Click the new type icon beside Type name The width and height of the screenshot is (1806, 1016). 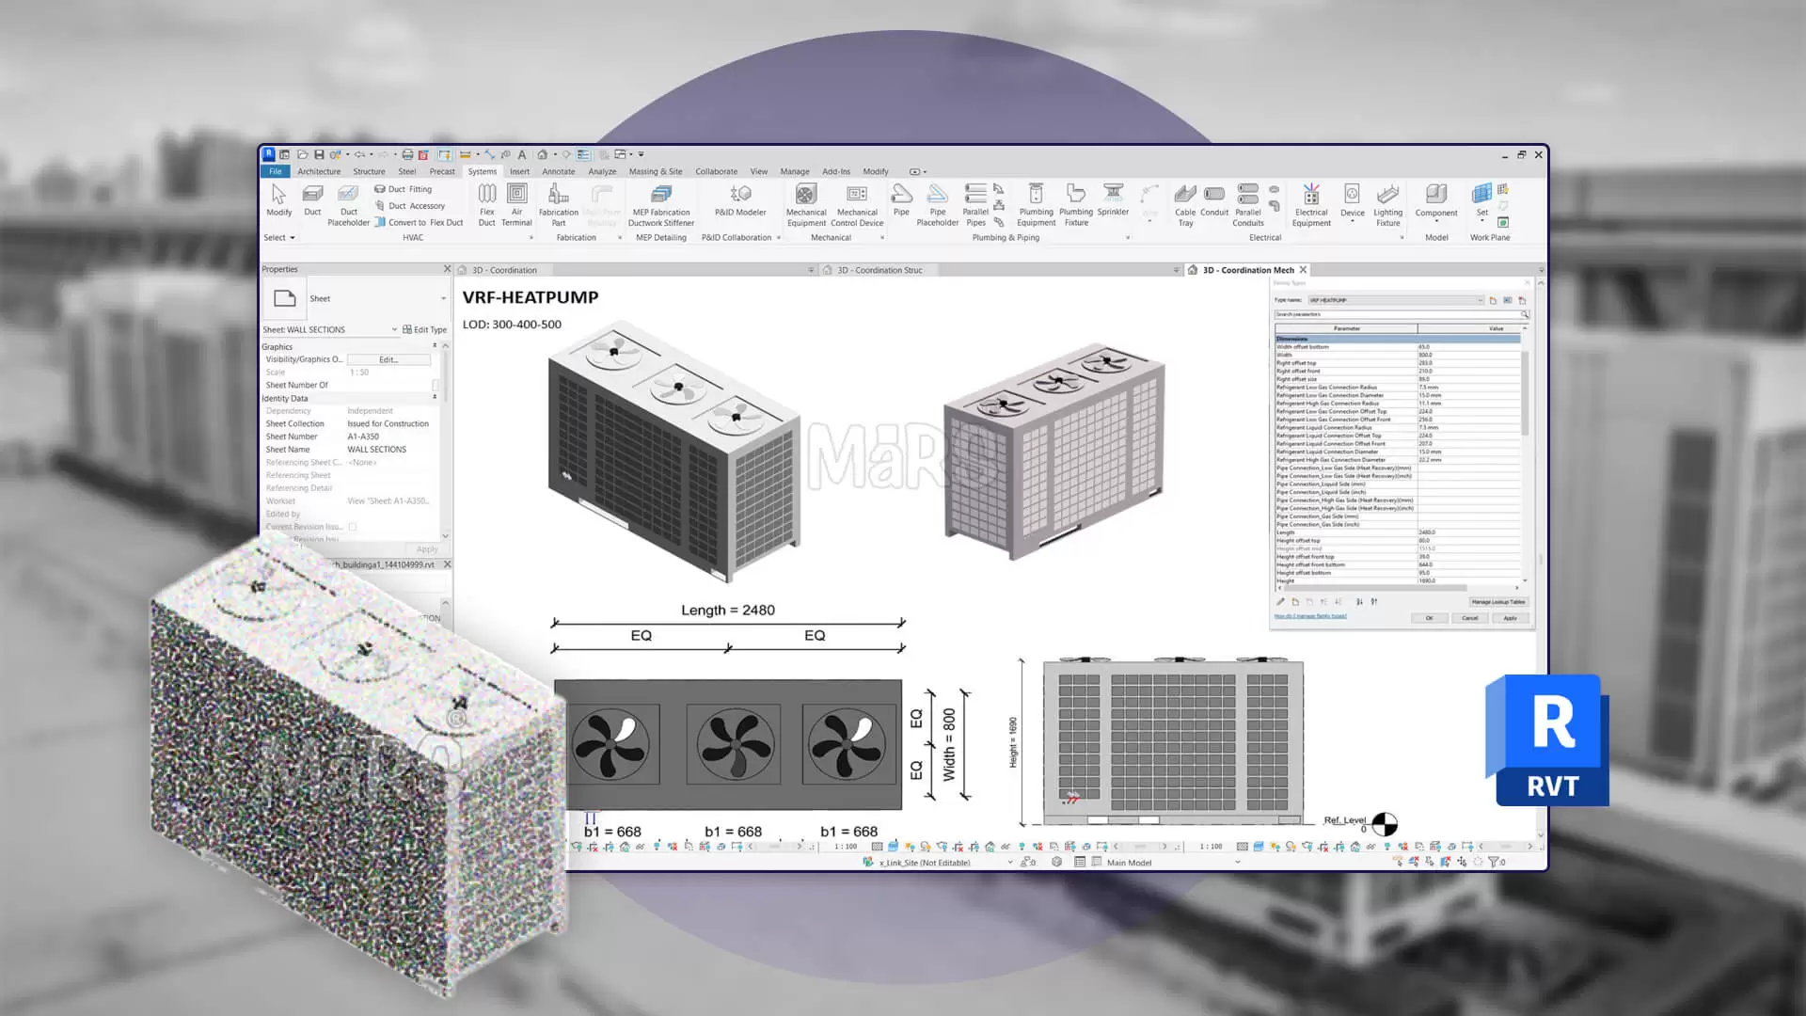point(1493,300)
